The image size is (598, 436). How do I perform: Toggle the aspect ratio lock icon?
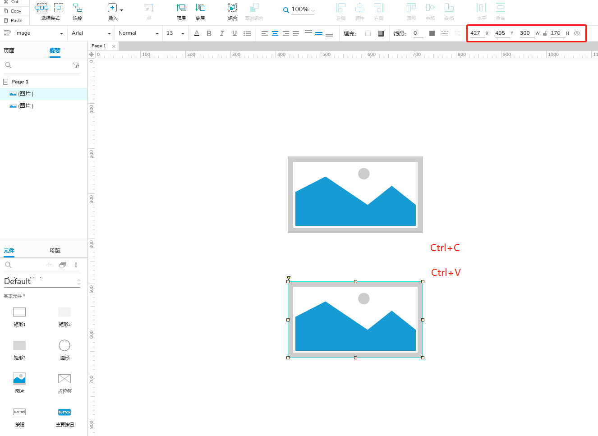[545, 33]
